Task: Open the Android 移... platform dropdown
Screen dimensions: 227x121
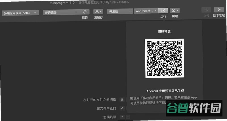Action: 146,11
